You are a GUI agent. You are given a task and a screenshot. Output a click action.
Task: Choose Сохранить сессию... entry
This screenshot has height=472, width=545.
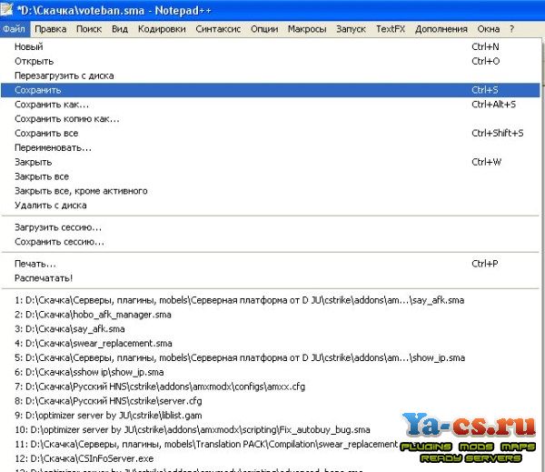pyautogui.click(x=271, y=242)
